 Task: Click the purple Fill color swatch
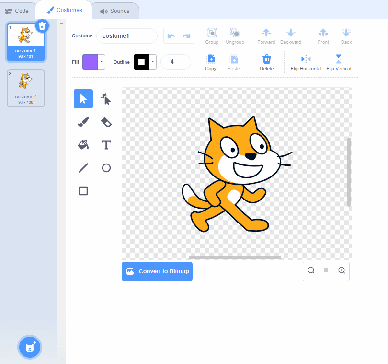point(90,62)
